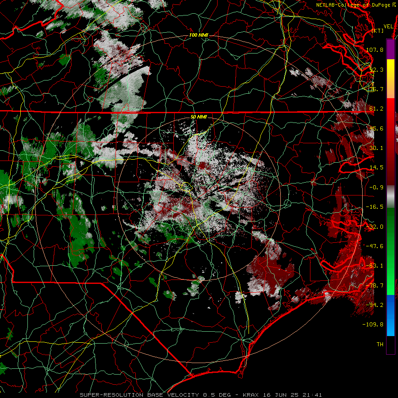This screenshot has height=398, width=398.
Task: Click the 61.2 legend value
Action: click(x=376, y=109)
